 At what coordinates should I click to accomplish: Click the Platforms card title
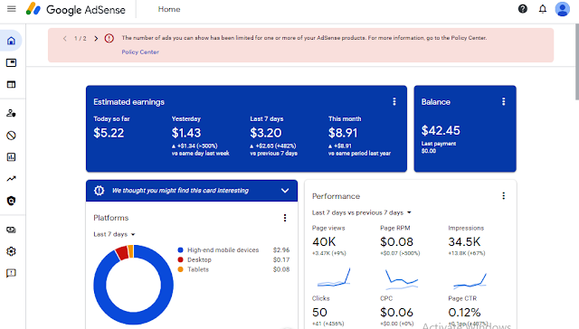point(110,218)
